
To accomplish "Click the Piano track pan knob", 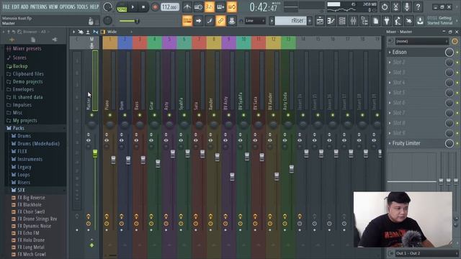I will [110, 124].
